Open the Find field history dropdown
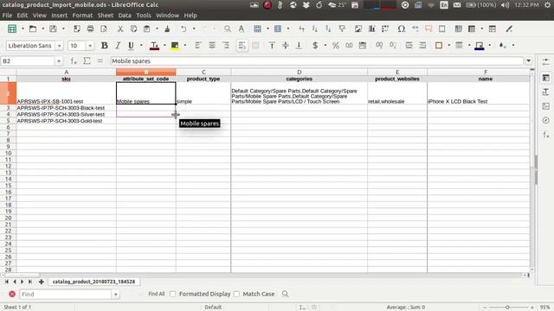The image size is (554, 311). tap(115, 294)
